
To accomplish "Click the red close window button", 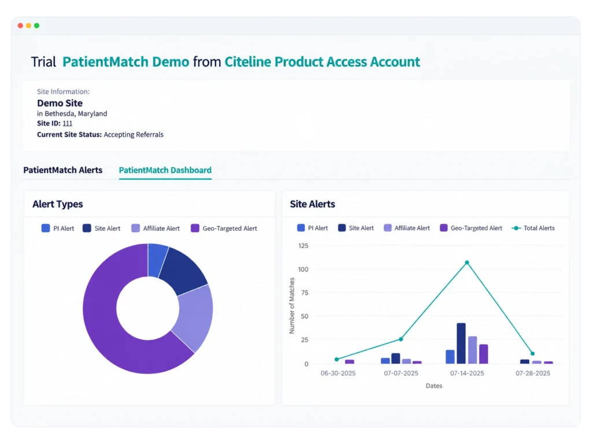I will click(x=20, y=25).
